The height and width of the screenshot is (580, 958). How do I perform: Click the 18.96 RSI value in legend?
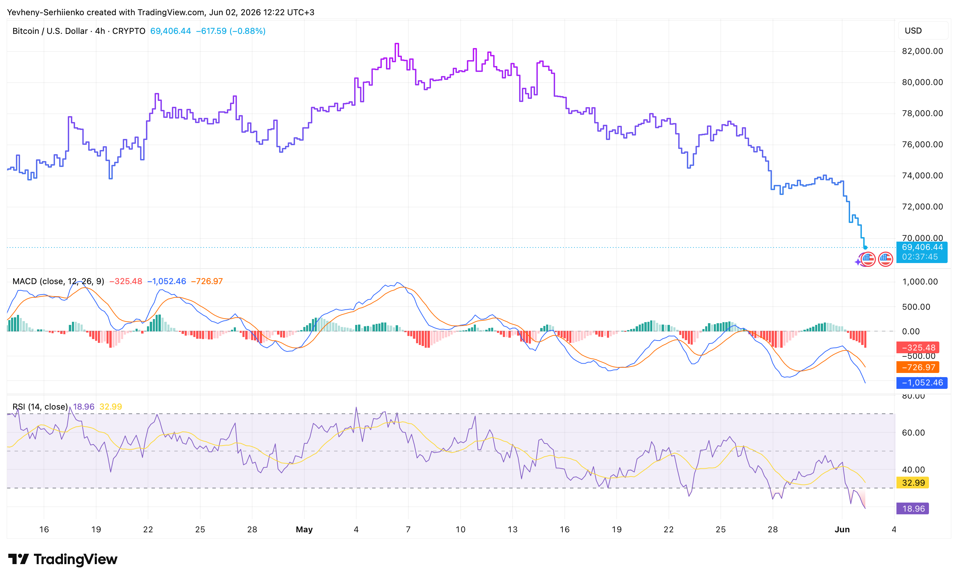(x=84, y=406)
